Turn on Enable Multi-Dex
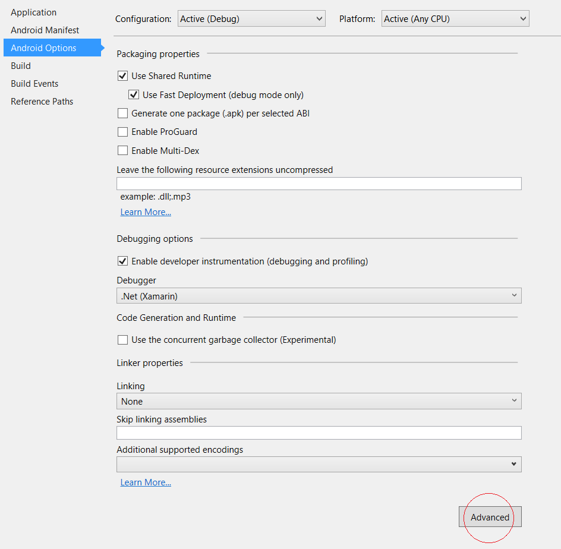The image size is (561, 549). [123, 151]
